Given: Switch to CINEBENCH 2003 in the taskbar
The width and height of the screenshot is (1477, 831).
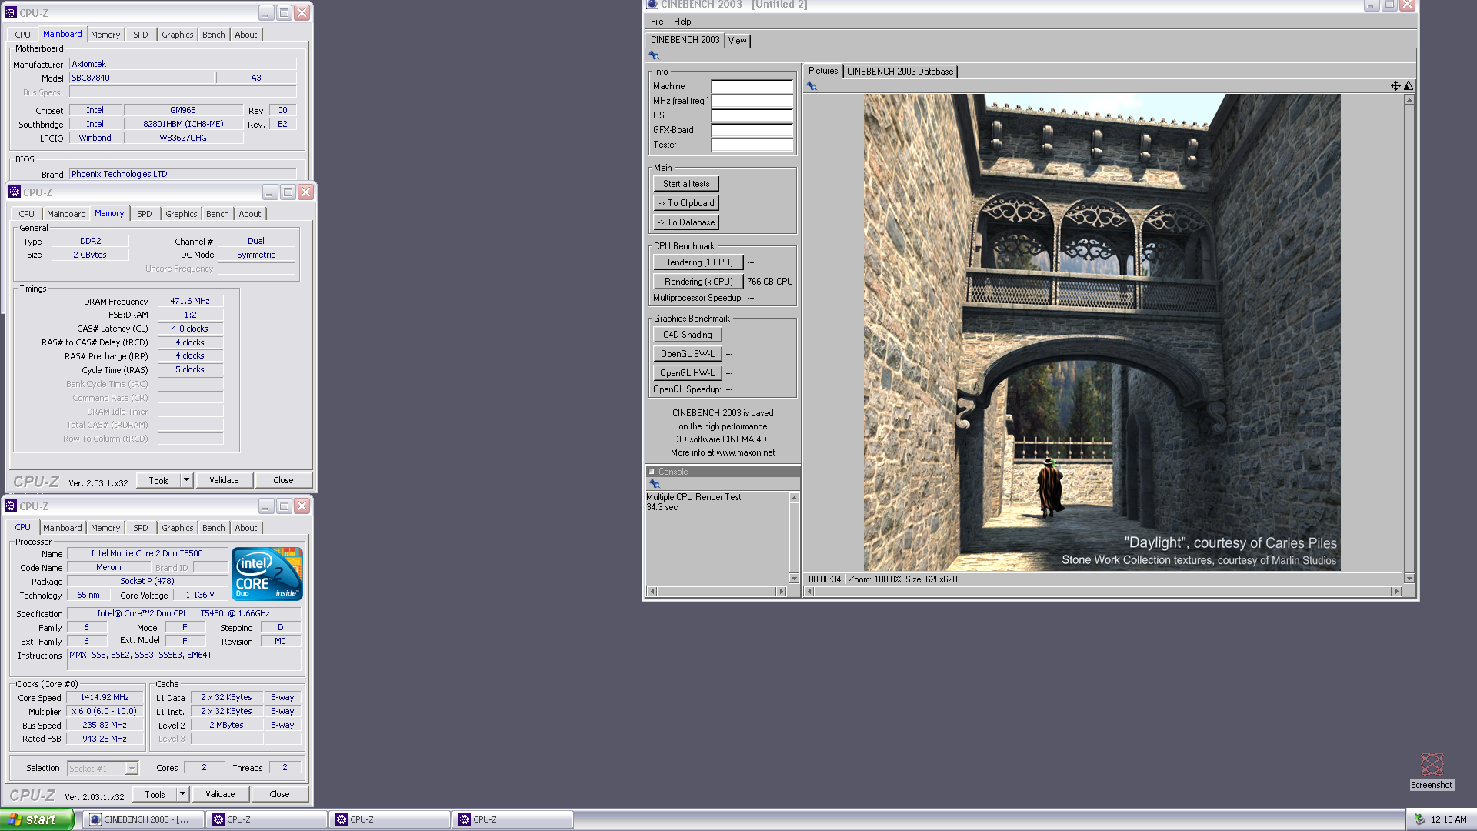Looking at the screenshot, I should coord(143,819).
